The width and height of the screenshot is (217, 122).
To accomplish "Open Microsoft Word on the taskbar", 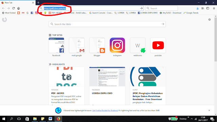I will tap(51, 119).
